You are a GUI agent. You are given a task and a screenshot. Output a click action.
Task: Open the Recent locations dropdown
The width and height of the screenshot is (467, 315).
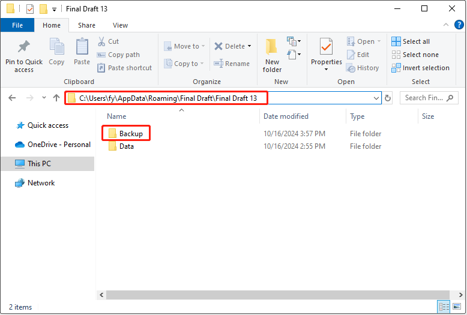click(x=44, y=98)
